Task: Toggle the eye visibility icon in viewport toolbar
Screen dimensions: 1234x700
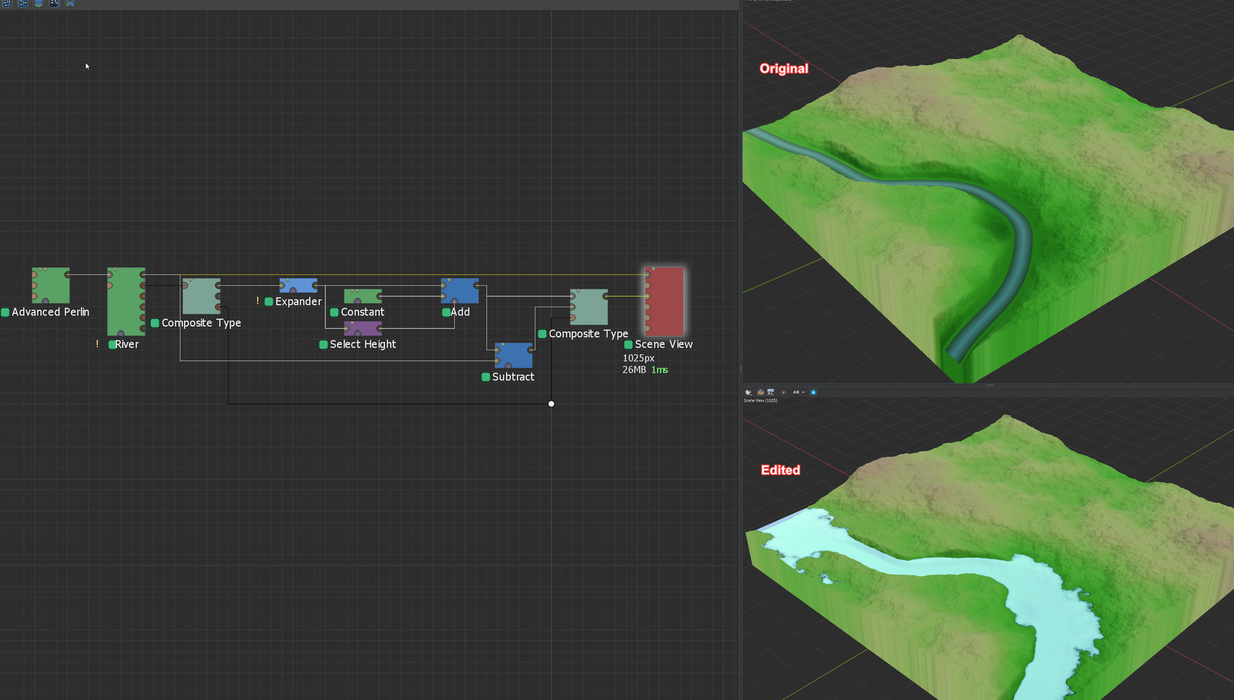Action: click(x=783, y=392)
